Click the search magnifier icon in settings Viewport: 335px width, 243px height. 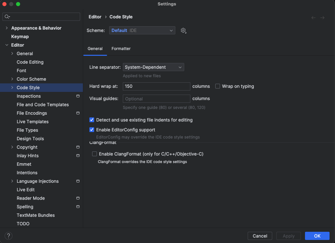pyautogui.click(x=8, y=17)
